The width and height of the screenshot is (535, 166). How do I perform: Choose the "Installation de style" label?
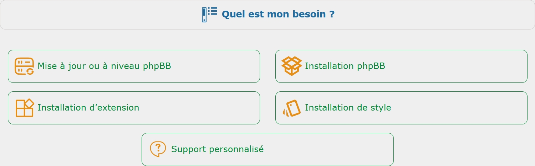tap(348, 108)
